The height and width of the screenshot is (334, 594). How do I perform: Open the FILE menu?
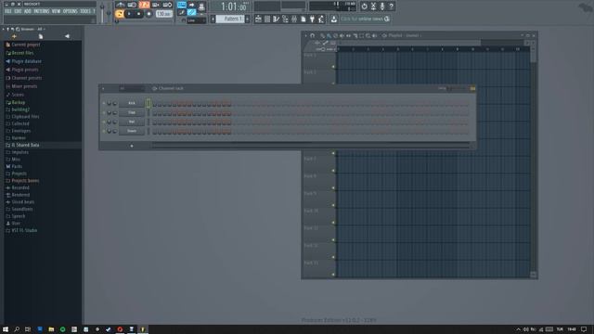pos(8,11)
